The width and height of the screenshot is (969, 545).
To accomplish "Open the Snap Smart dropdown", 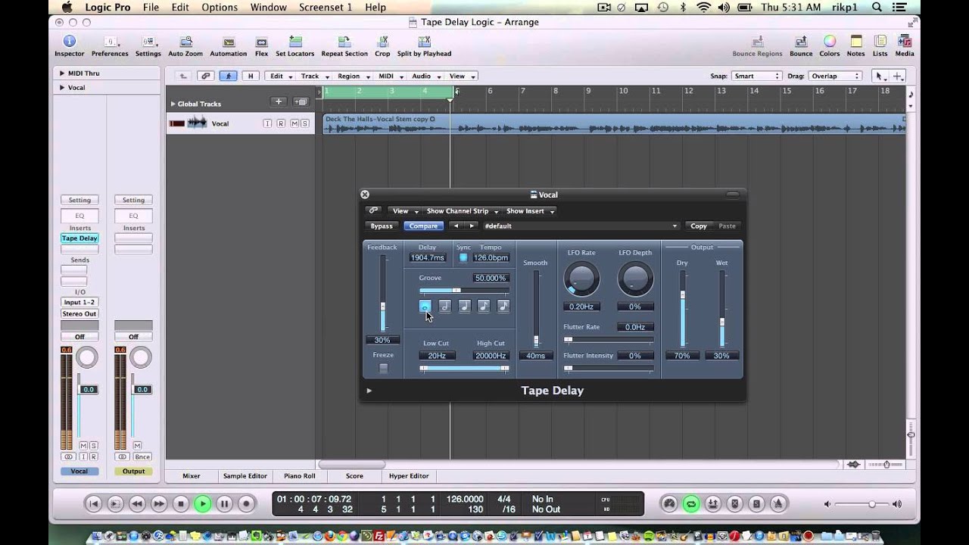I will pos(756,76).
